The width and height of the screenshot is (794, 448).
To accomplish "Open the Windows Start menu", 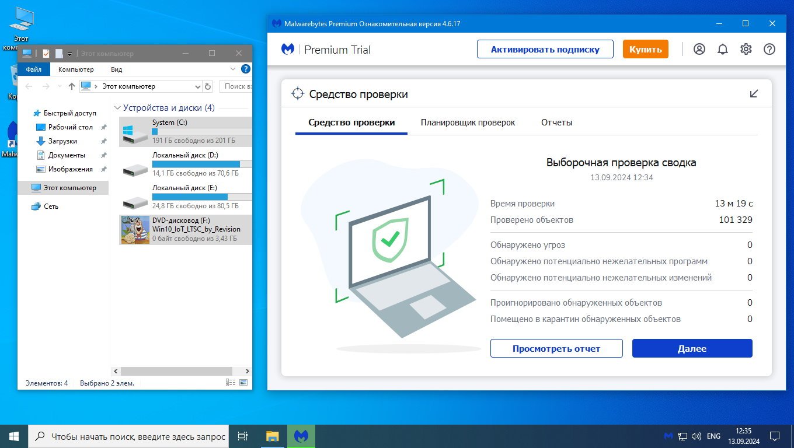I will [x=14, y=436].
